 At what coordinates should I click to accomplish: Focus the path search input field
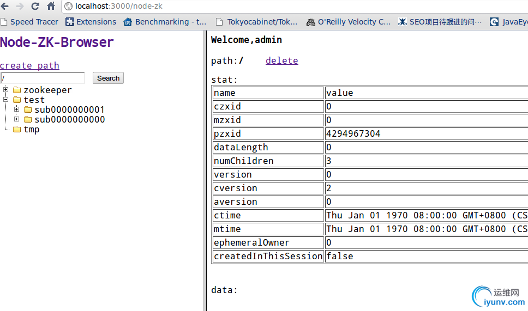click(43, 78)
